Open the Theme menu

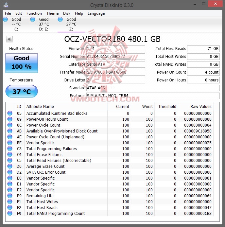(52, 13)
